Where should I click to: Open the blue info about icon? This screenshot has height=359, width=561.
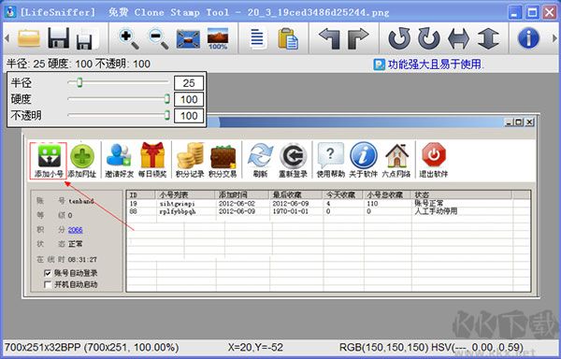(x=528, y=38)
